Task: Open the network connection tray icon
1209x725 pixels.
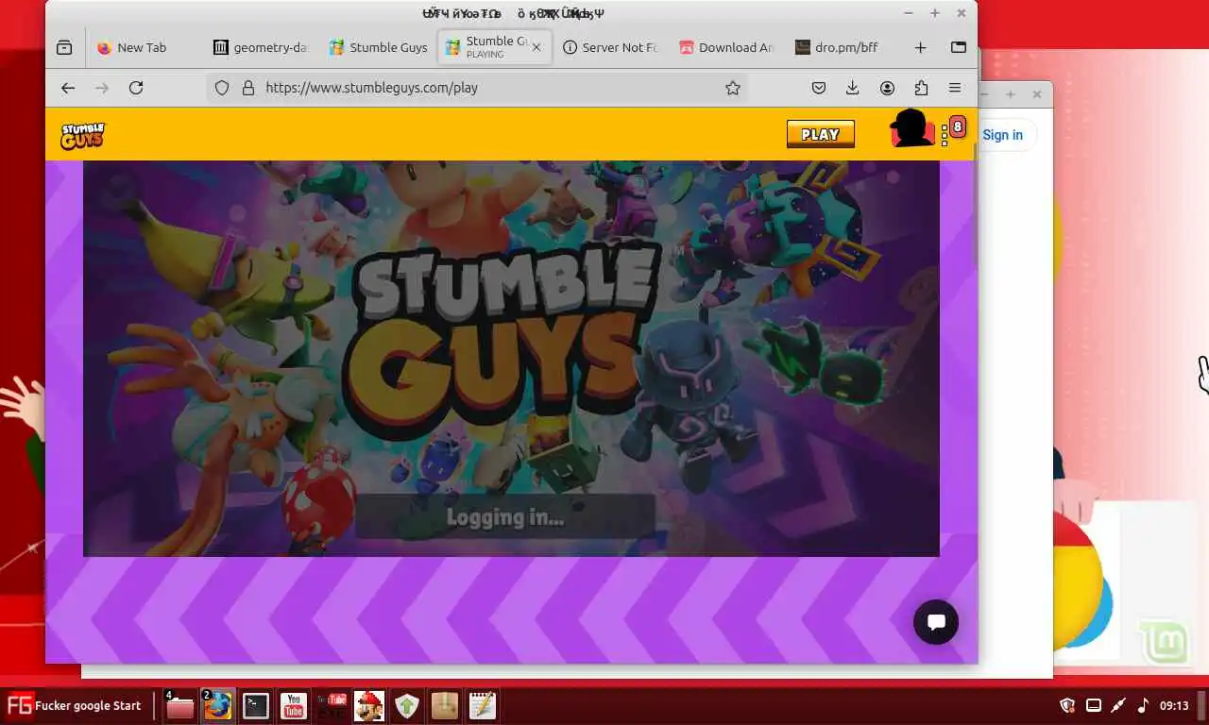Action: [x=1118, y=705]
